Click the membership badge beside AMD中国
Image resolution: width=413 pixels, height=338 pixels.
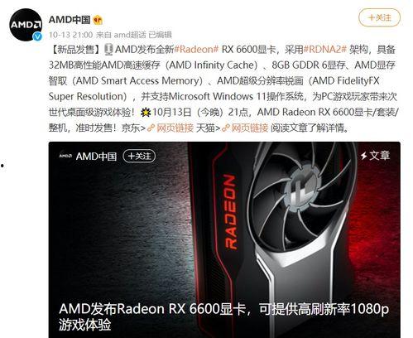(98, 20)
